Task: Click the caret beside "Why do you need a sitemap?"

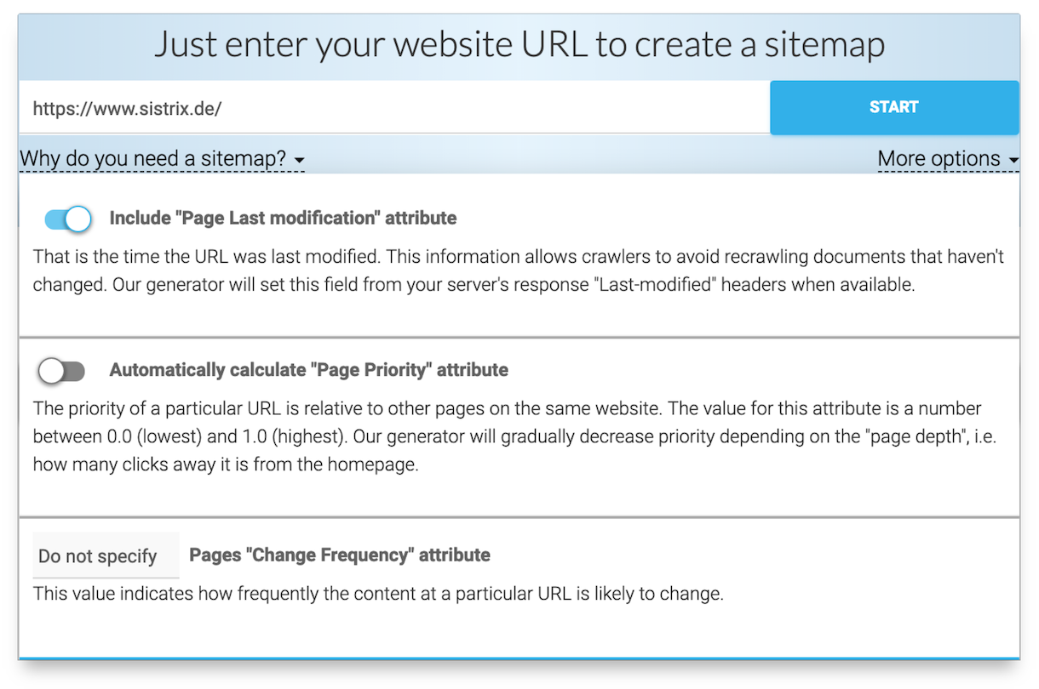Action: [299, 160]
